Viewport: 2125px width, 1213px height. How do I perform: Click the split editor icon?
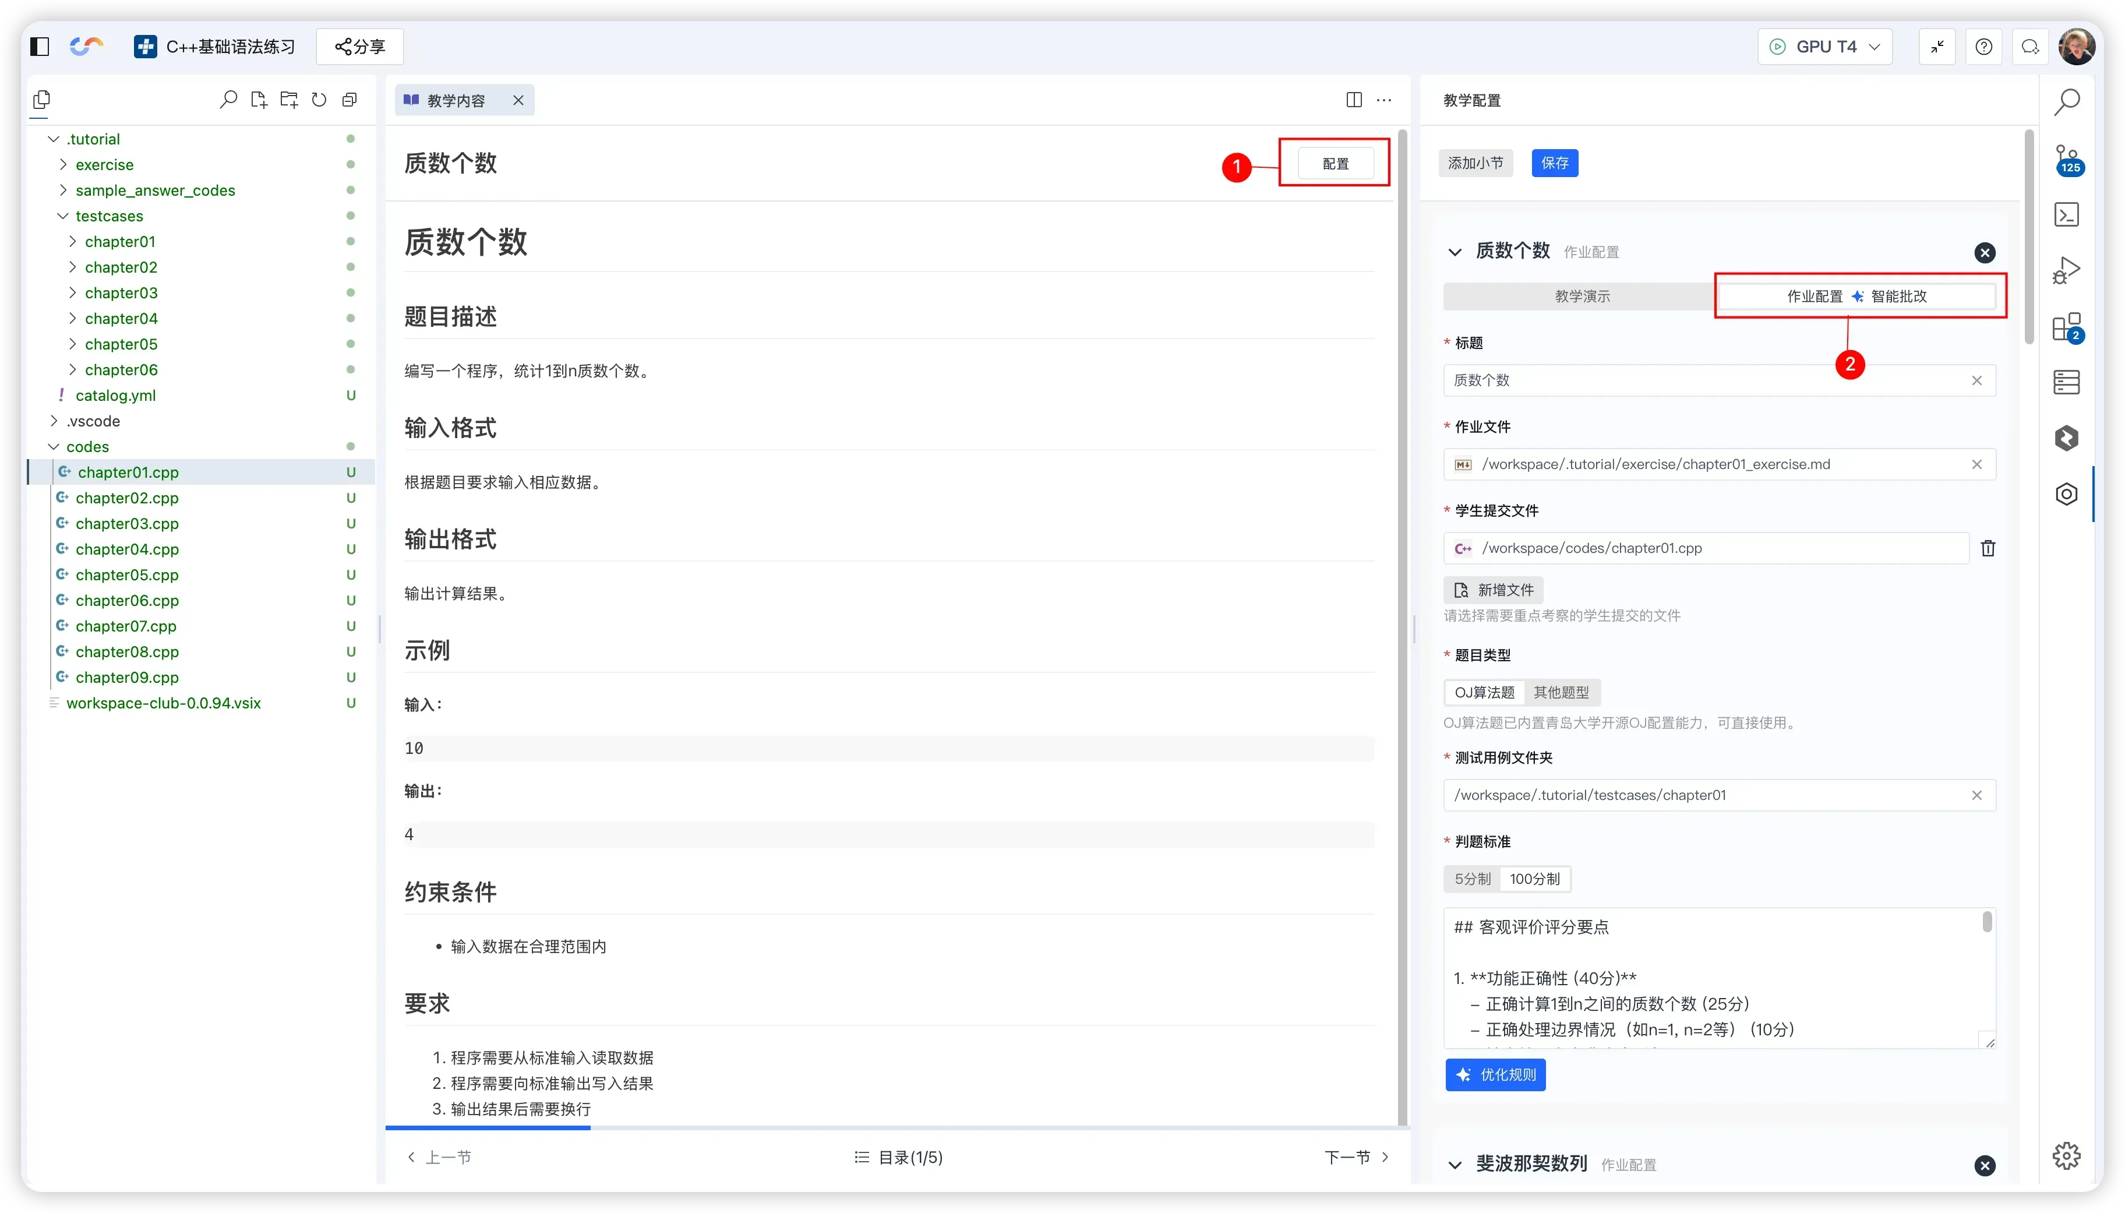[x=1354, y=100]
